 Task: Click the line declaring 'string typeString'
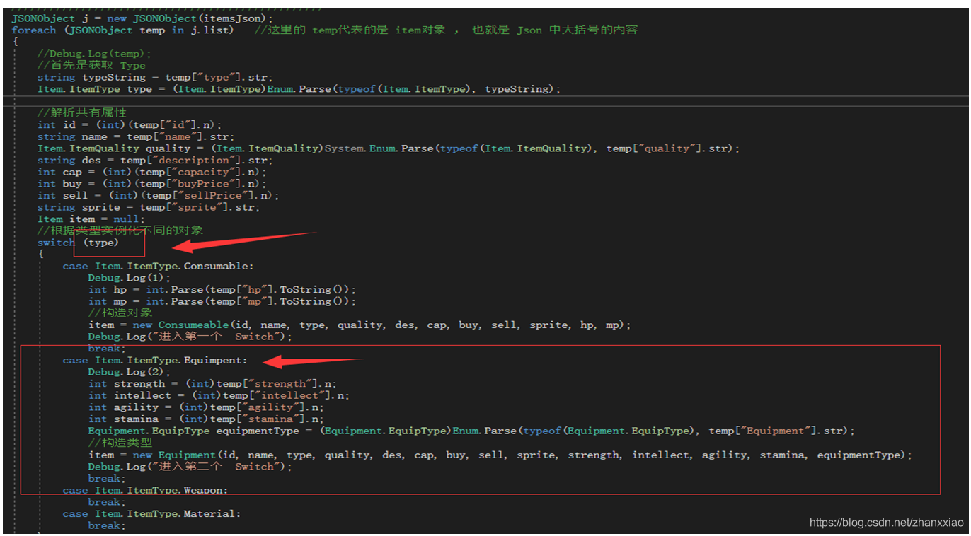(x=155, y=77)
